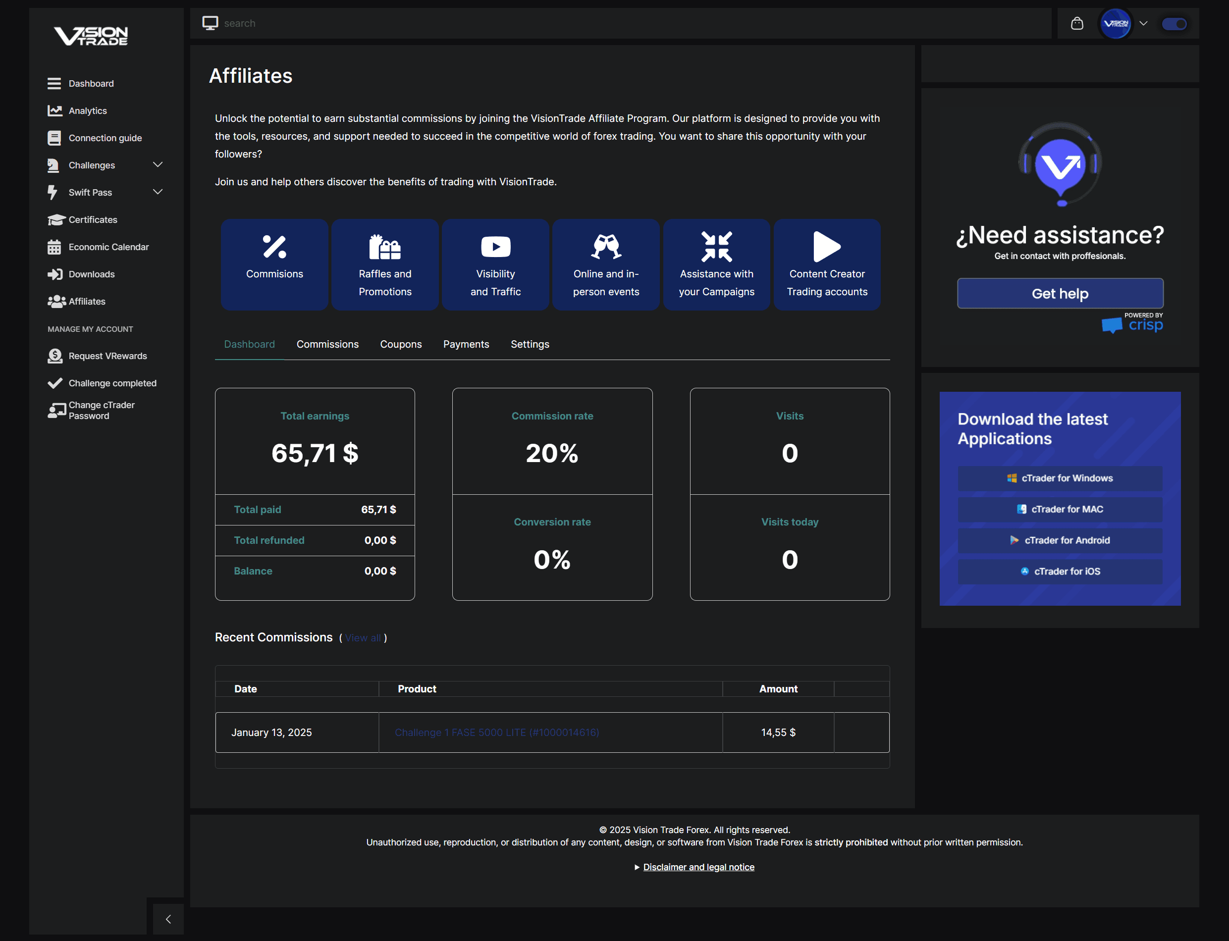Viewport: 1229px width, 941px height.
Task: Open the Coupons tab
Action: click(401, 345)
